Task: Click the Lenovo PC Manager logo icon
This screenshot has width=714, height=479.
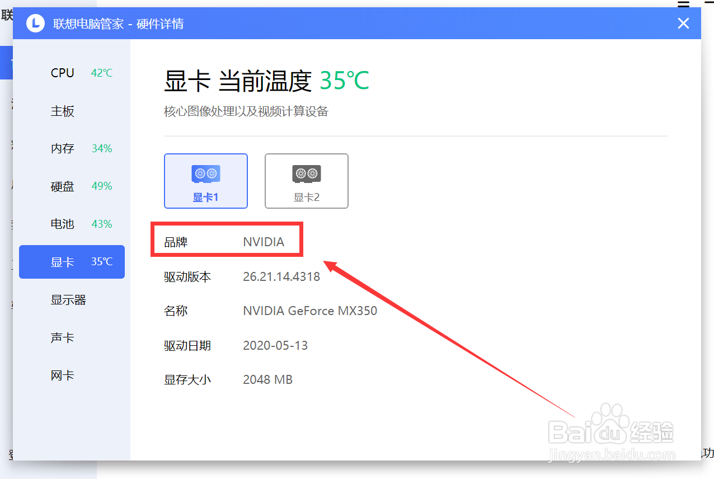Action: tap(35, 24)
